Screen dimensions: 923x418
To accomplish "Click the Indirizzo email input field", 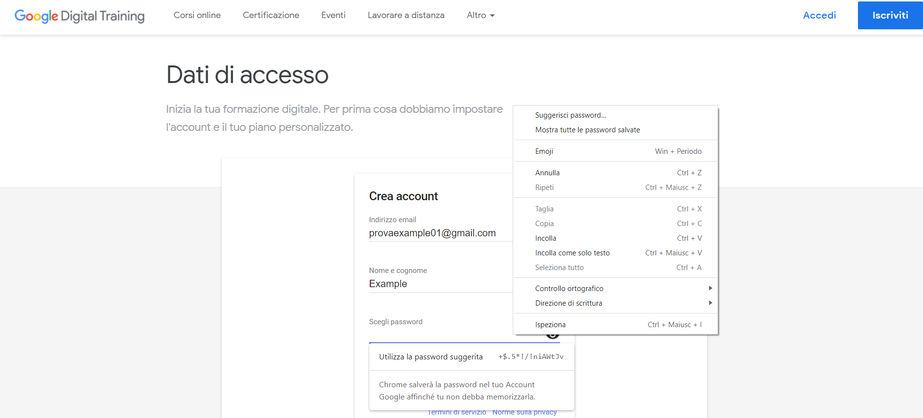I will pos(440,233).
